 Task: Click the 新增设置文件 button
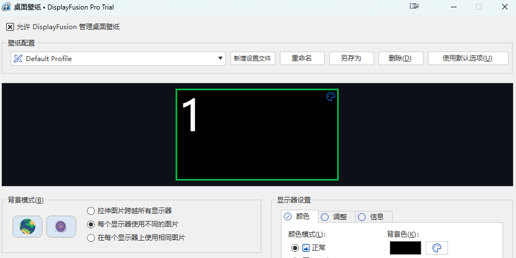point(253,58)
